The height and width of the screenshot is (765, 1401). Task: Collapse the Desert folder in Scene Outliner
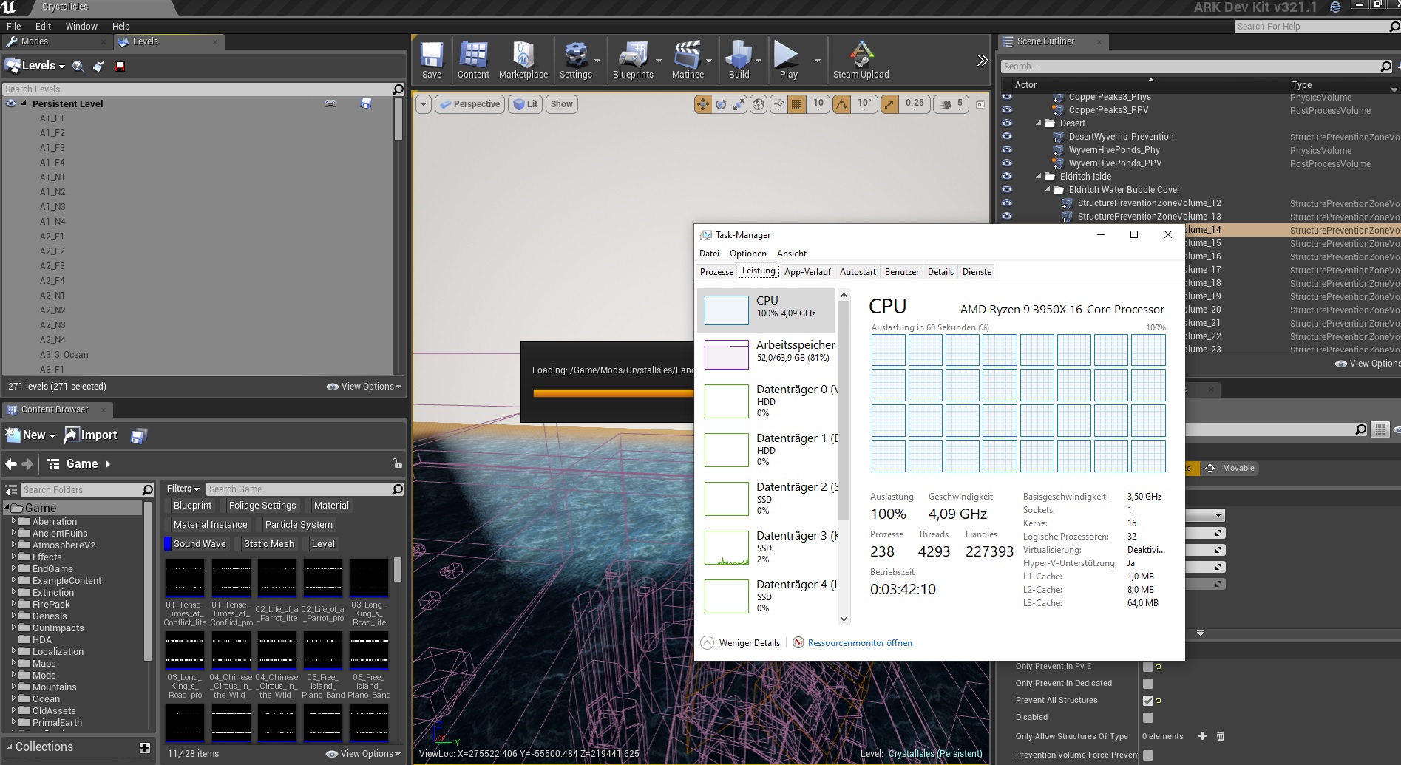pyautogui.click(x=1039, y=123)
